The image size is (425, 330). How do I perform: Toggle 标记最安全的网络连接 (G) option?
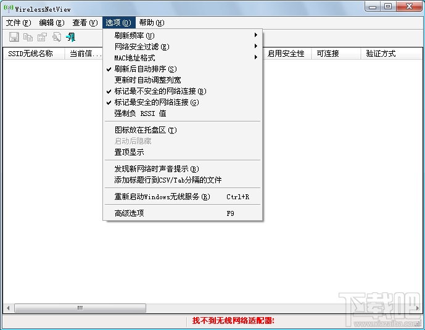click(x=183, y=102)
